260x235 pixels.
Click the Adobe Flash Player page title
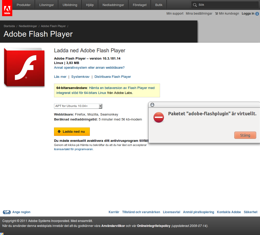tap(38, 34)
